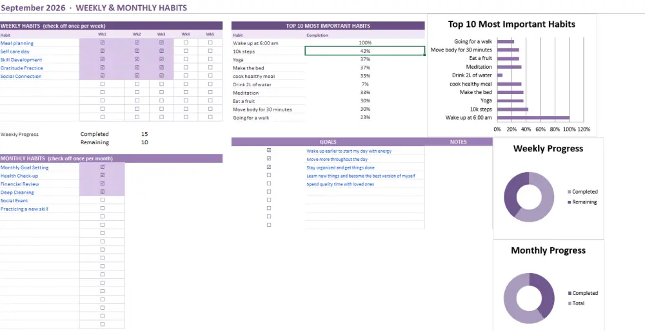Click the NOTES column header

pyautogui.click(x=458, y=142)
